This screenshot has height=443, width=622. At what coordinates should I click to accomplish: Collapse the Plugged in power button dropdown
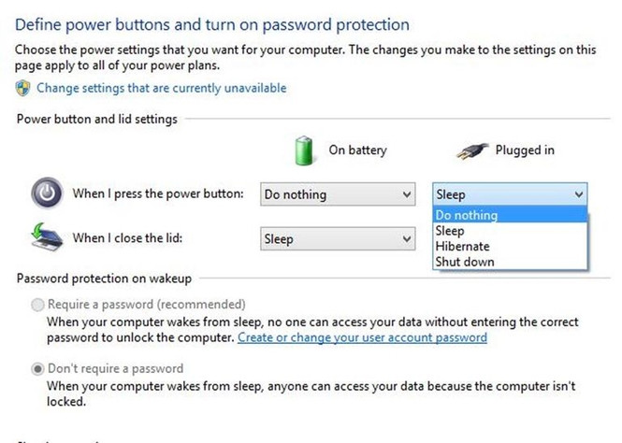pos(510,194)
